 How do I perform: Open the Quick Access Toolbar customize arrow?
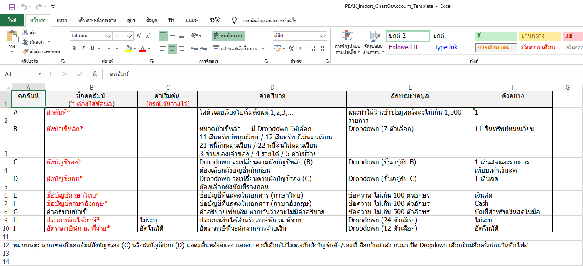pyautogui.click(x=53, y=7)
